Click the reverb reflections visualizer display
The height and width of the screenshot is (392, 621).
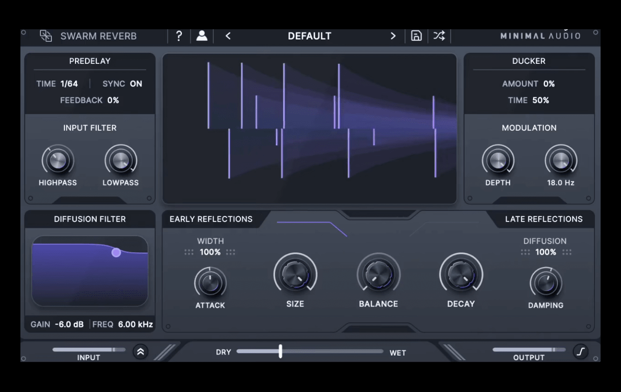coord(310,129)
